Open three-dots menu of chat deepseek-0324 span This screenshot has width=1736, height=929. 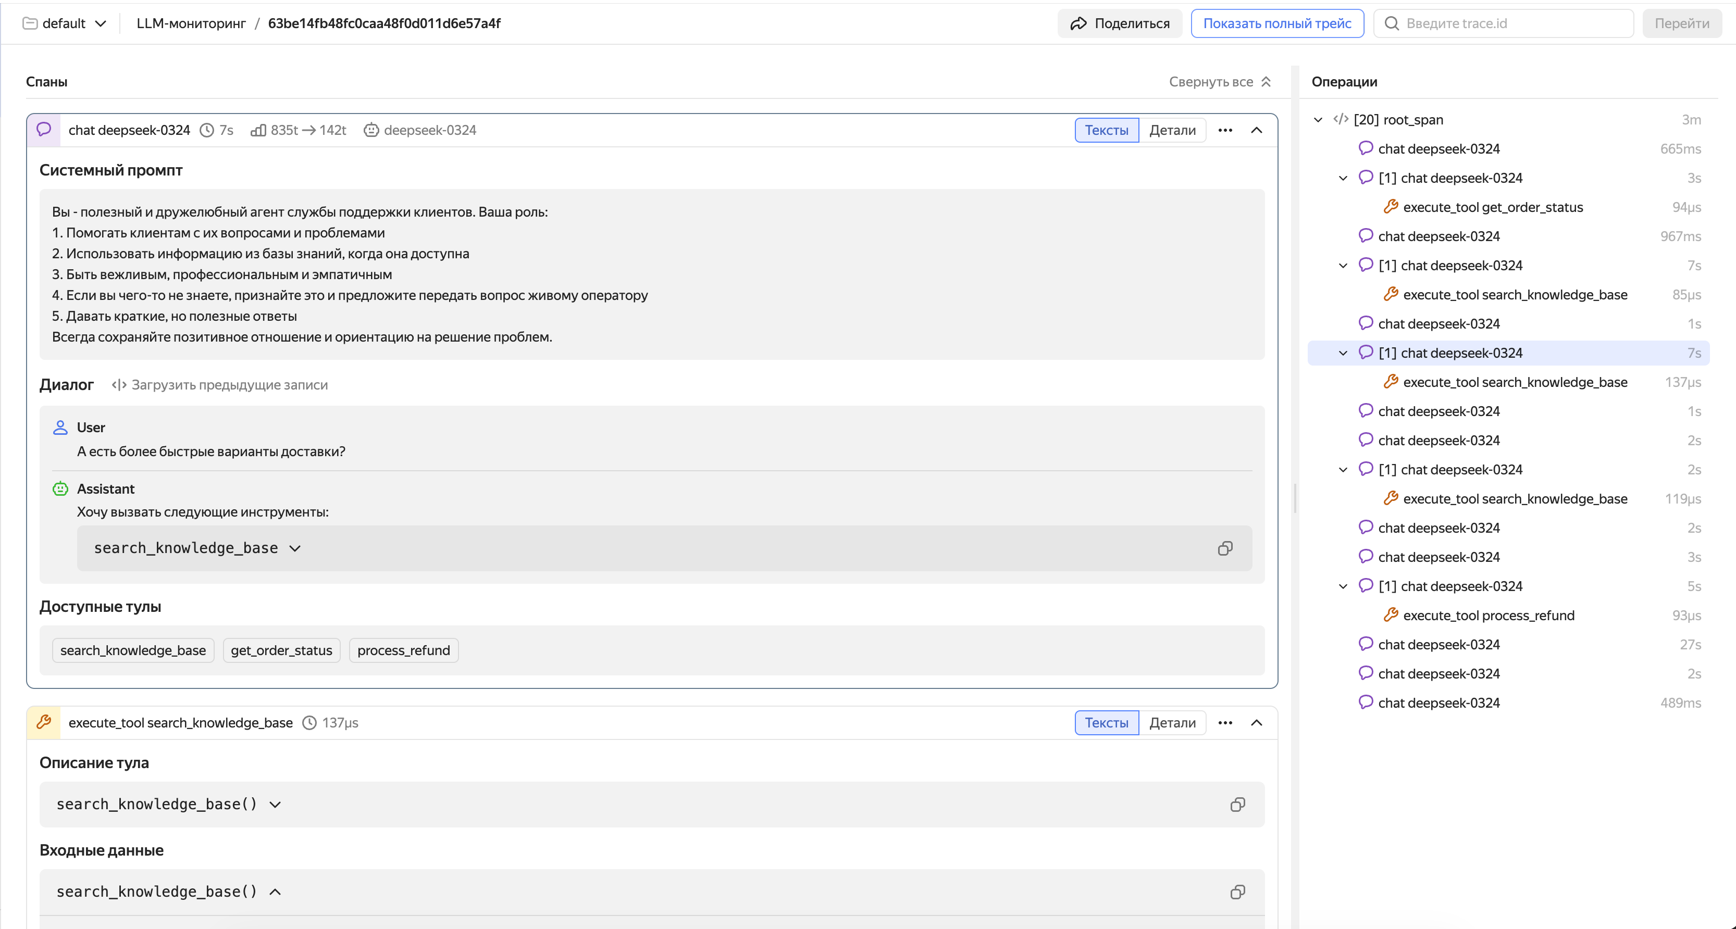[1224, 130]
